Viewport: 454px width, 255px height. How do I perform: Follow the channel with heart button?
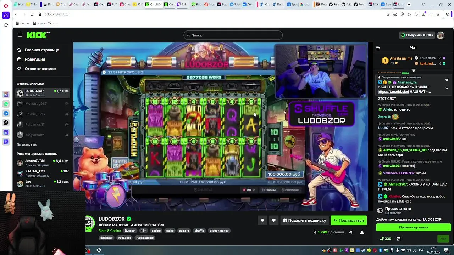click(x=273, y=220)
